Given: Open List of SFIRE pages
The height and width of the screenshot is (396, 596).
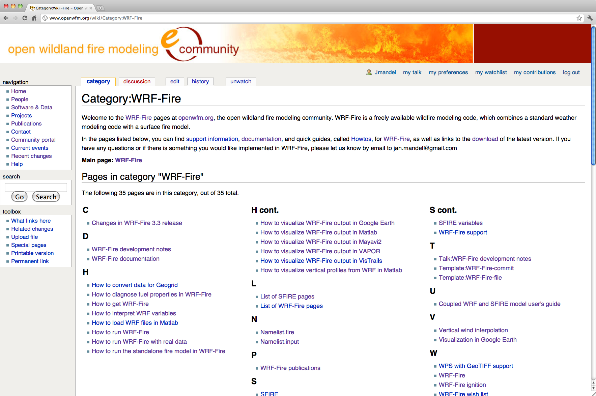Looking at the screenshot, I should click(x=287, y=296).
